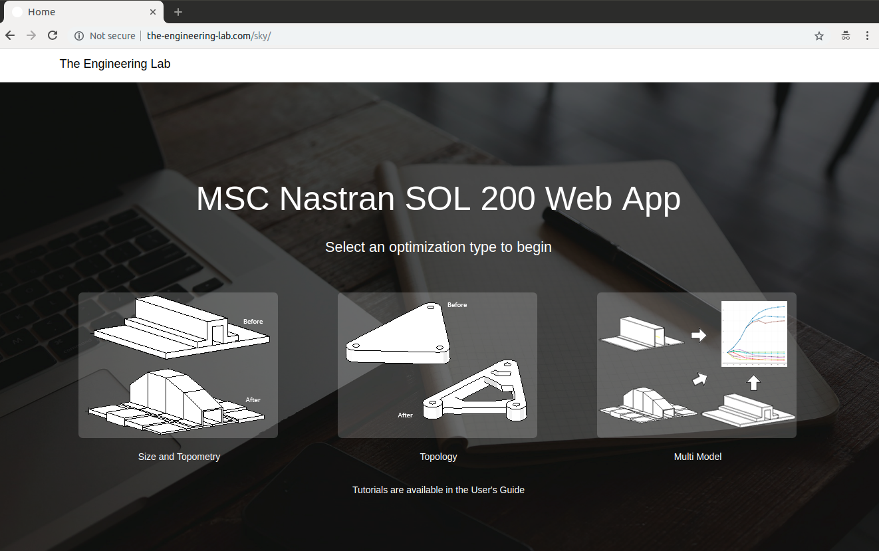Click the Not secure site info icon
The image size is (879, 551).
point(79,36)
